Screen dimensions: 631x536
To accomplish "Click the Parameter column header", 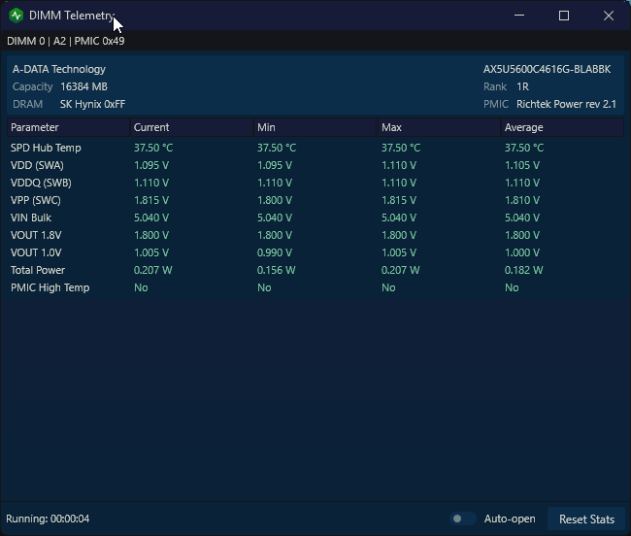I will [x=68, y=127].
